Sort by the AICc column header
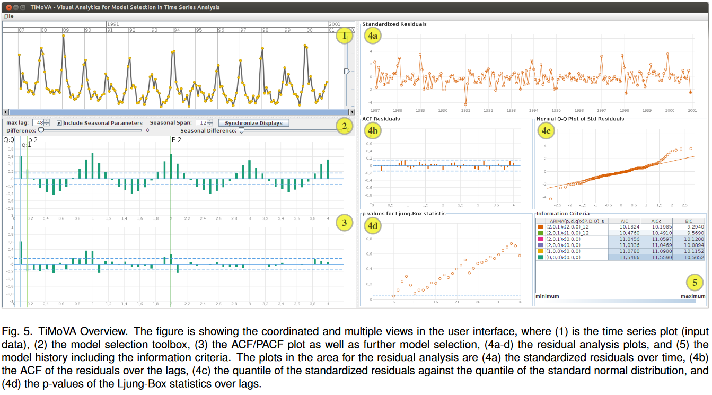 [x=656, y=221]
